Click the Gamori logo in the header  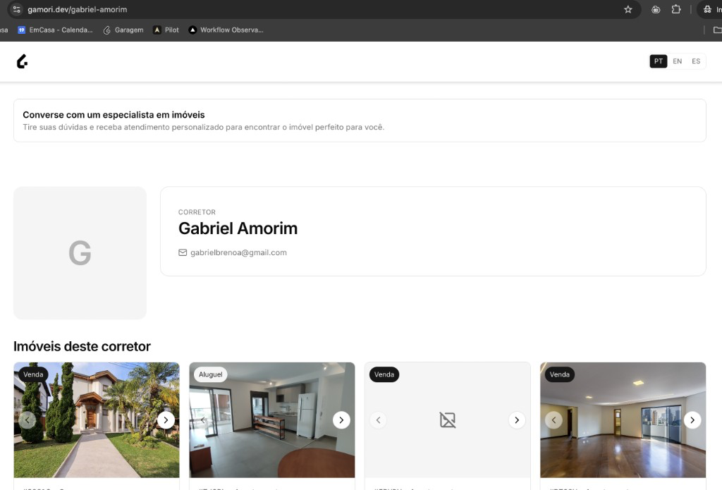point(22,61)
